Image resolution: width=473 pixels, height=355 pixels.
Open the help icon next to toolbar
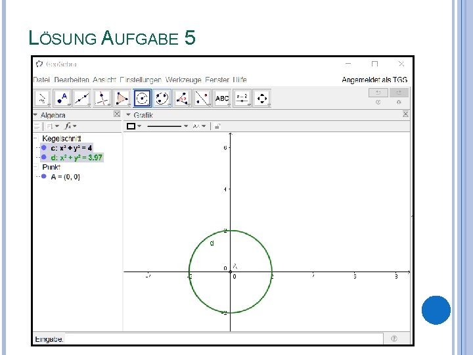click(378, 103)
